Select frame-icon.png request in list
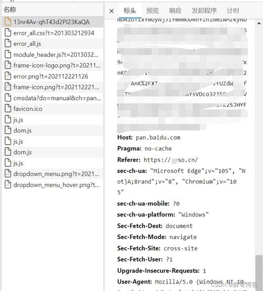Image resolution: width=263 pixels, height=291 pixels. [53, 87]
